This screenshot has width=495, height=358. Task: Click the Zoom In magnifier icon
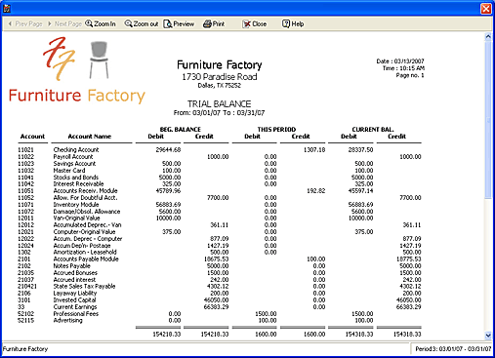click(89, 23)
